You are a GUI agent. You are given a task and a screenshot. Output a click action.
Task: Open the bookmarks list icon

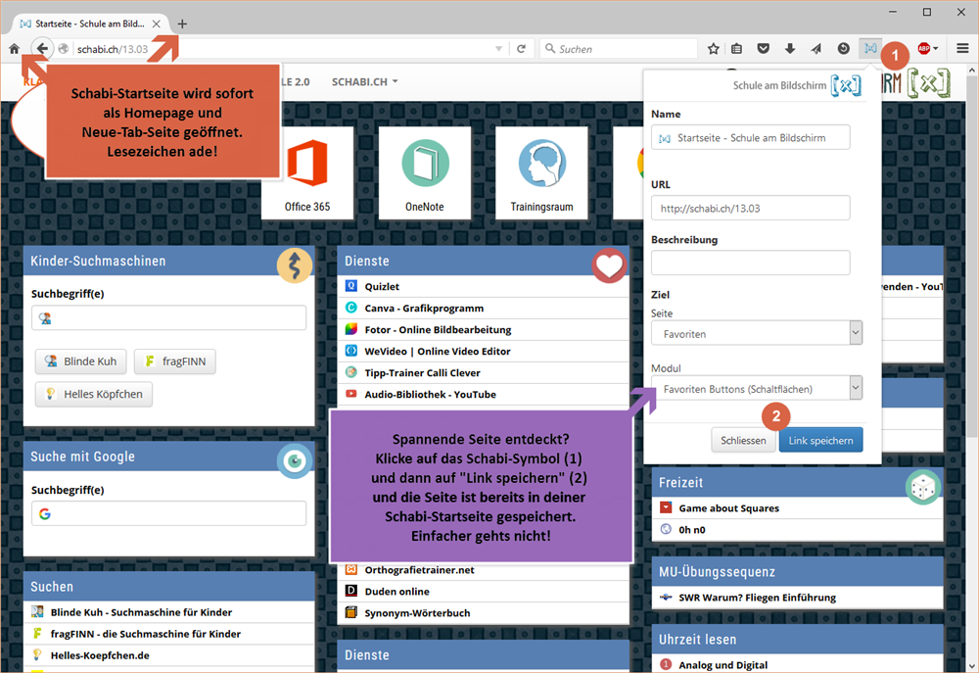(737, 49)
